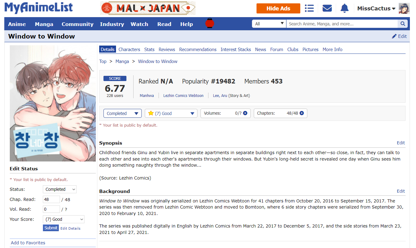Switch to the Characters tab
The width and height of the screenshot is (416, 248).
[x=129, y=50]
